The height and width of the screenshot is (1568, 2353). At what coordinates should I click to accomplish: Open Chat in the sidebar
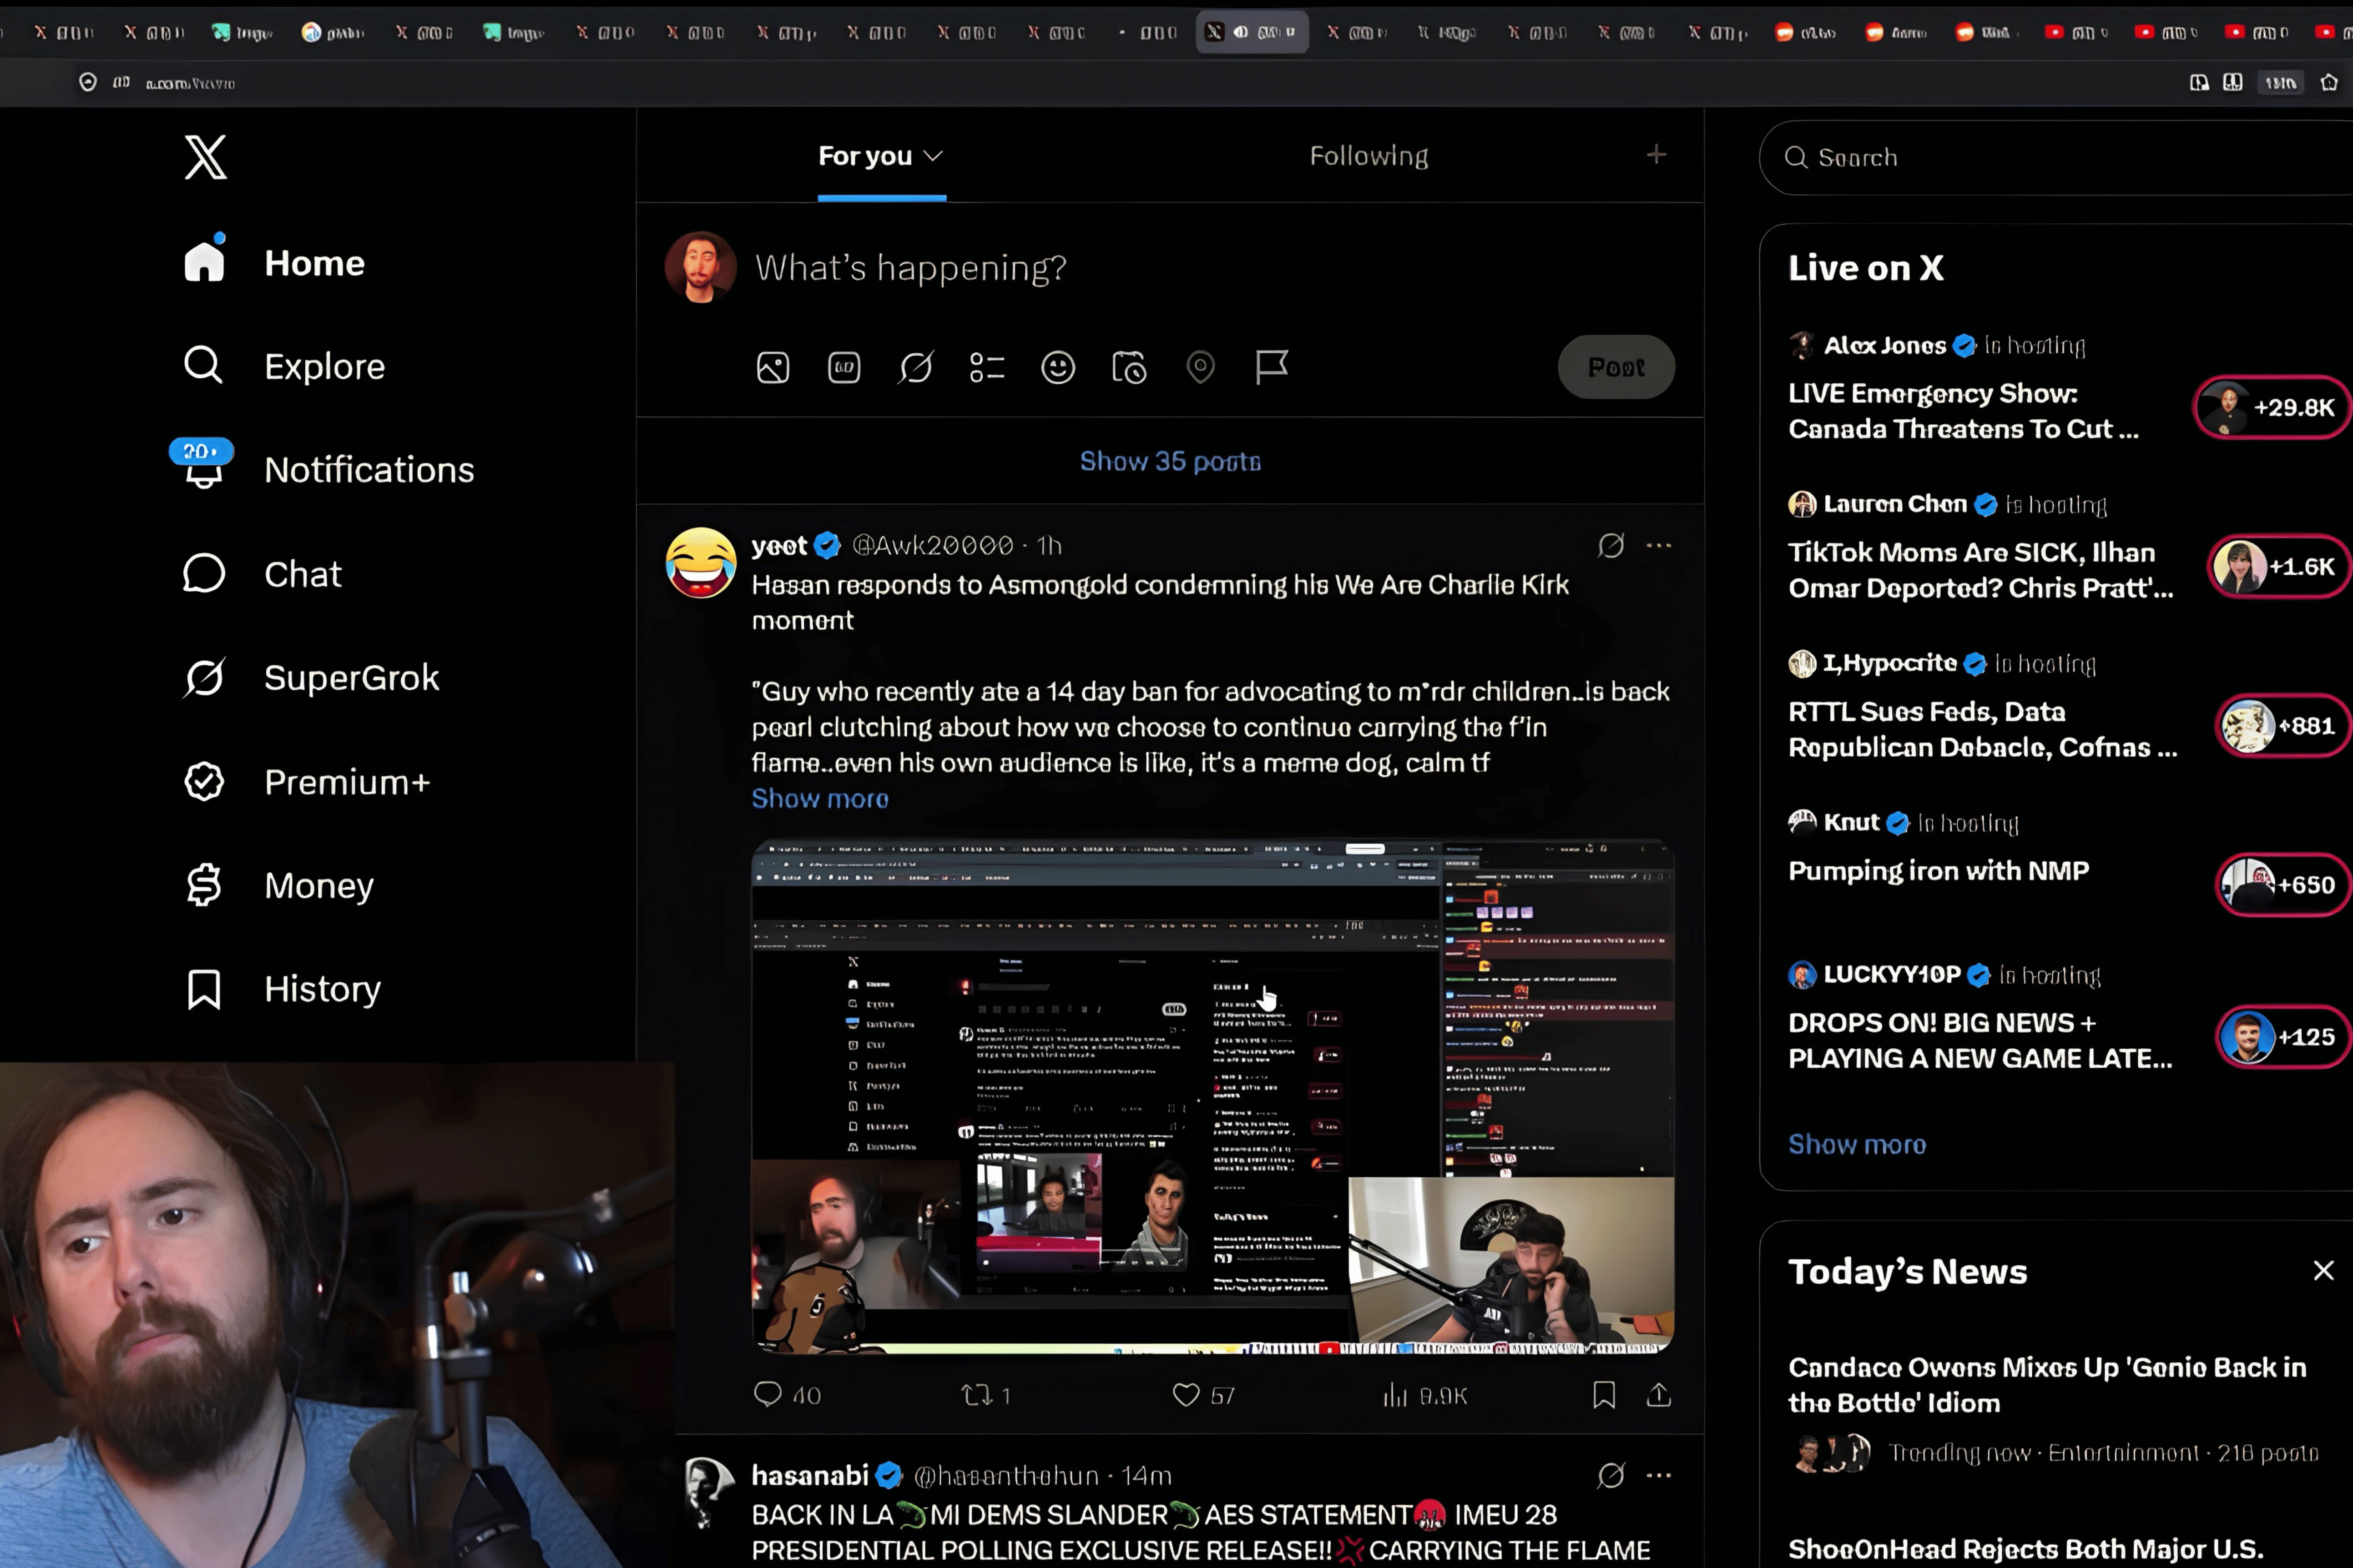(262, 574)
